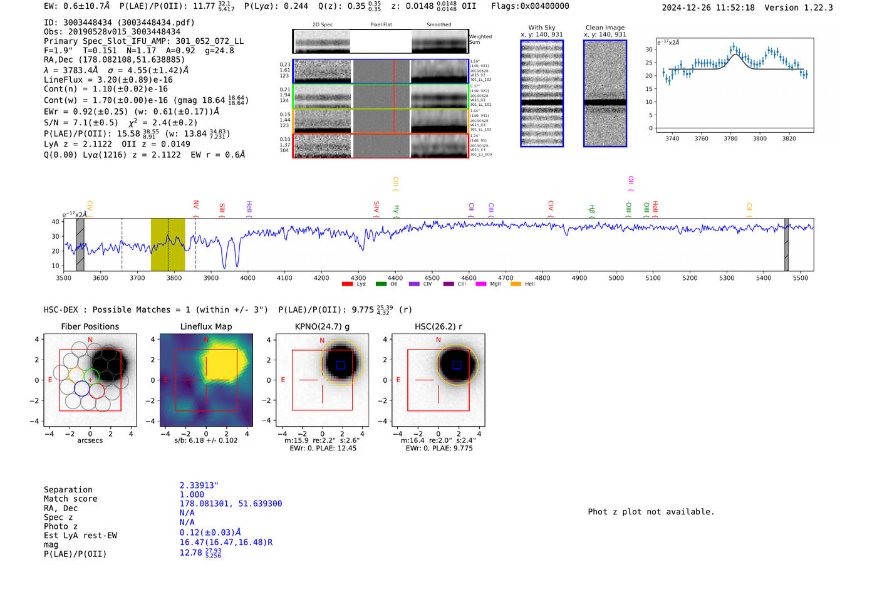Click the Smoothed column header
This screenshot has height=597, width=877.
pyautogui.click(x=438, y=24)
